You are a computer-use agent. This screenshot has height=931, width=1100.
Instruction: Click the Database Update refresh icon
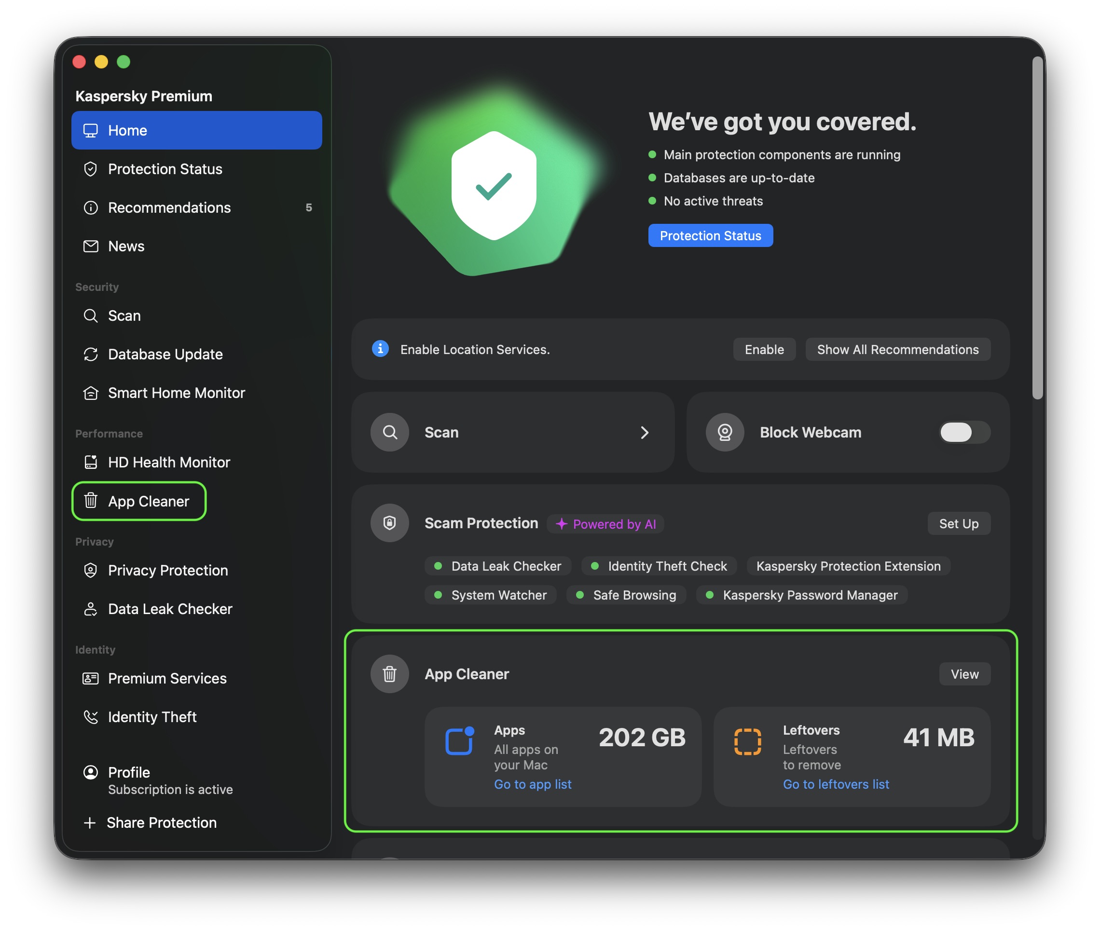(x=90, y=354)
